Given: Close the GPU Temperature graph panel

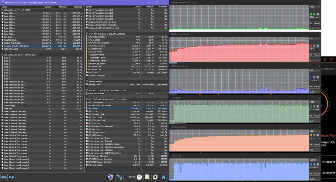Looking at the screenshot, I should [319, 127].
